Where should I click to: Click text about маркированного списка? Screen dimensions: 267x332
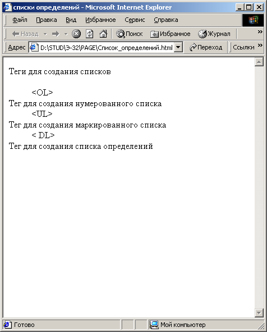(x=88, y=125)
